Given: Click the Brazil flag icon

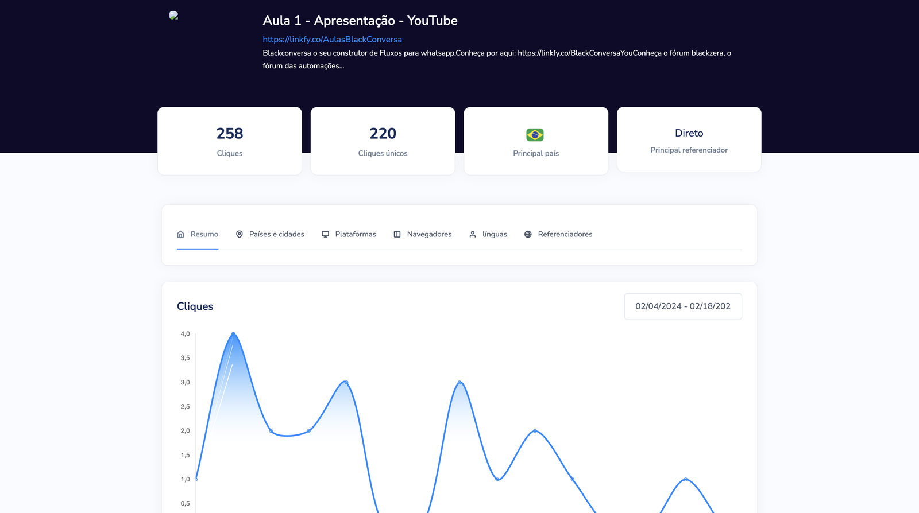Looking at the screenshot, I should click(x=535, y=135).
